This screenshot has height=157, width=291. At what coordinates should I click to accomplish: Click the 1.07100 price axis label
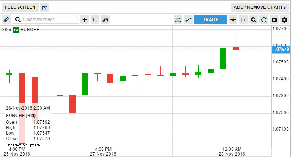tap(280, 129)
